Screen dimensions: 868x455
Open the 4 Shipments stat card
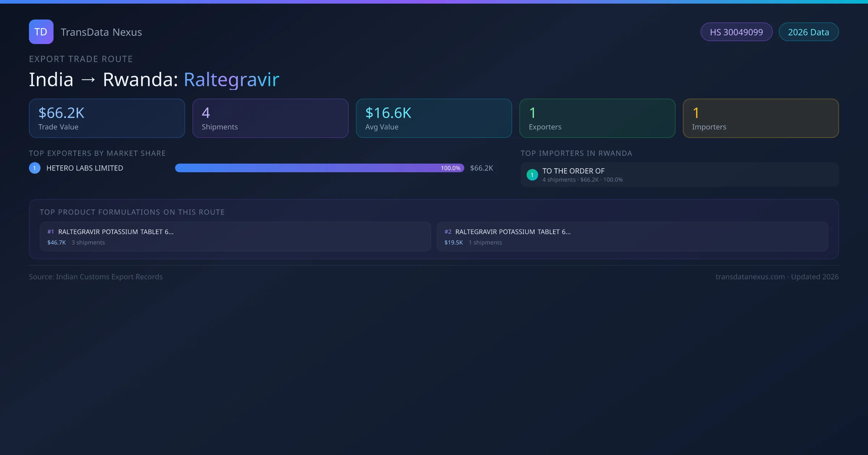coord(270,118)
